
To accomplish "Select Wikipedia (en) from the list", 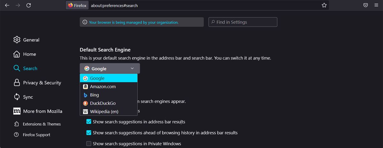I will (x=109, y=112).
